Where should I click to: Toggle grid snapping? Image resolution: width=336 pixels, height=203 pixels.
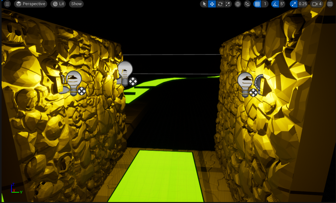257,4
